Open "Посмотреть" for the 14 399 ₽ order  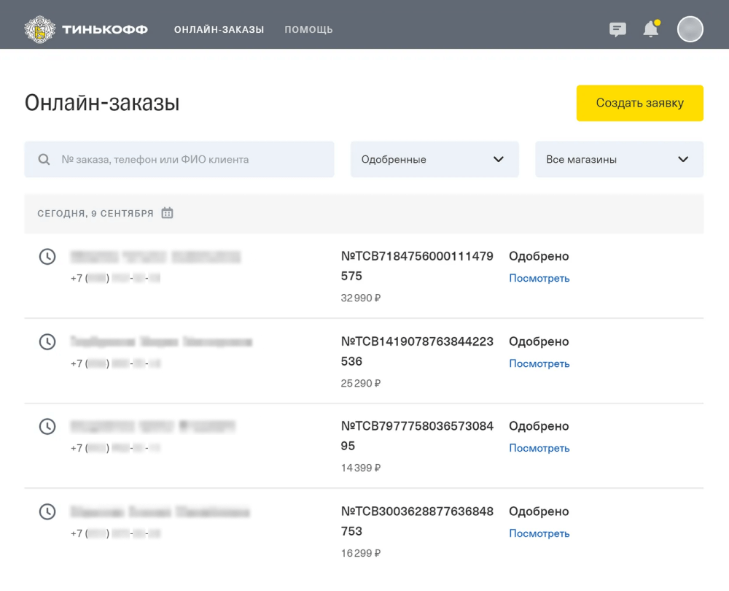[x=539, y=448]
